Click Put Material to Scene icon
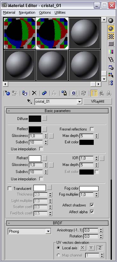The image size is (117, 262). click(15, 93)
